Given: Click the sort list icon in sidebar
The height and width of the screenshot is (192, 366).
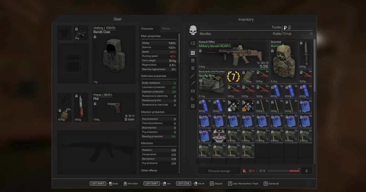Looking at the screenshot, I should click(x=192, y=43).
